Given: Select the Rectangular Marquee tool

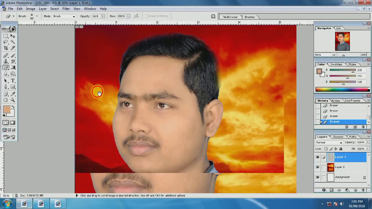Looking at the screenshot, I should [x=6, y=36].
